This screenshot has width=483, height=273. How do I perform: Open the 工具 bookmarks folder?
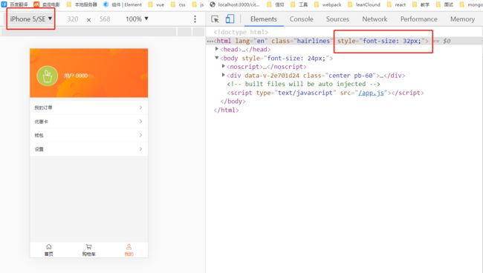[299, 4]
